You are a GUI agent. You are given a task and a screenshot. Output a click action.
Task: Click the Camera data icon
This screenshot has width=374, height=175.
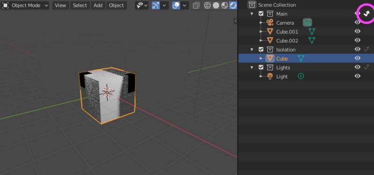point(308,22)
